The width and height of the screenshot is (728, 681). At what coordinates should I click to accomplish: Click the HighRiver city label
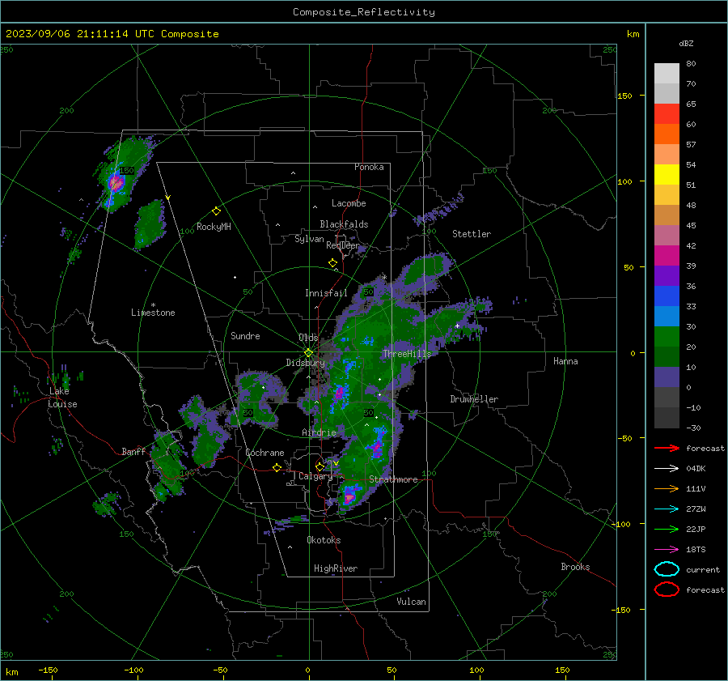point(336,568)
